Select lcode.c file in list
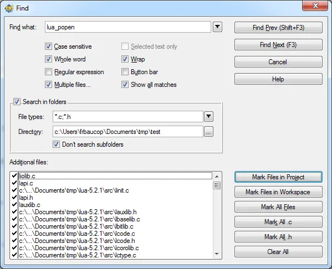The image size is (332, 269). pos(77,234)
